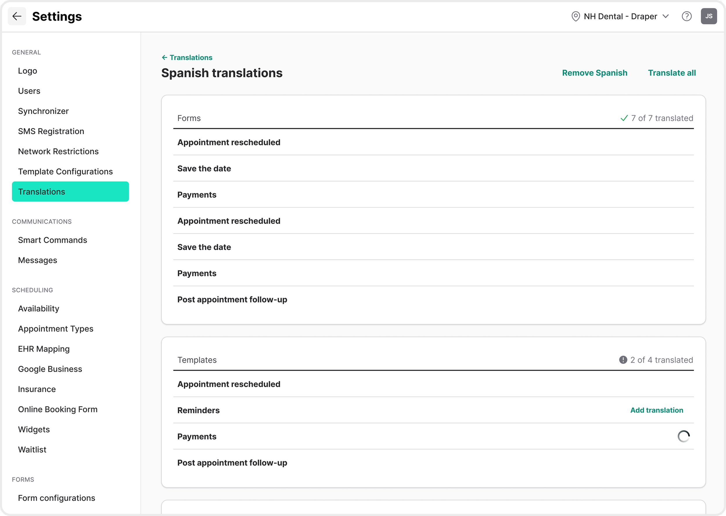
Task: Select first Appointment rescheduled row in Forms
Action: 433,142
